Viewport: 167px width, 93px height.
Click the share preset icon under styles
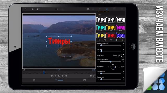click(x=111, y=40)
